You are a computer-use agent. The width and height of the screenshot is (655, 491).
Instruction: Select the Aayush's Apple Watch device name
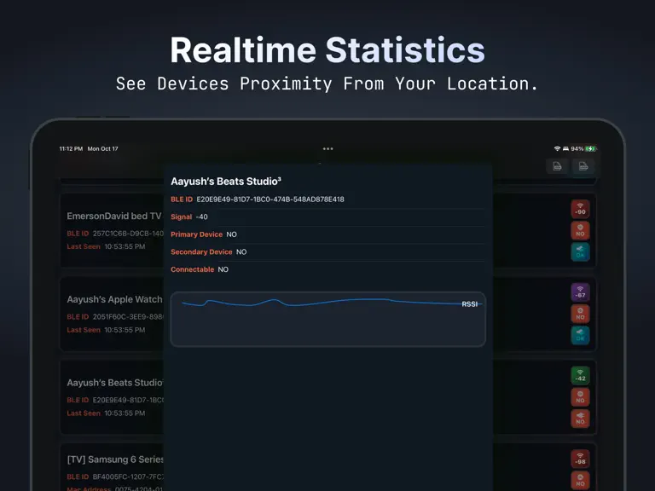[114, 299]
